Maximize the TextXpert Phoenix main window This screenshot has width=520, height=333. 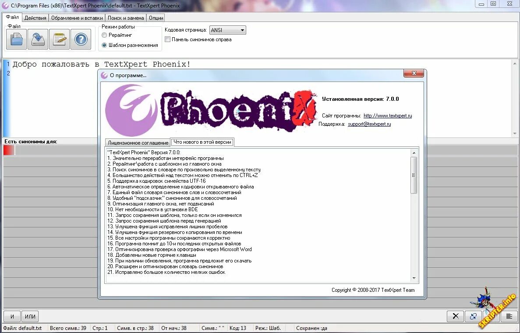[493, 4]
